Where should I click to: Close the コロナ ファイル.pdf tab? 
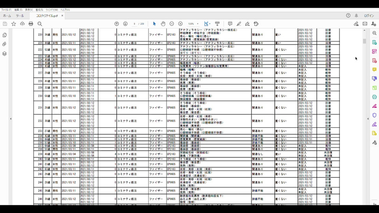(x=62, y=15)
